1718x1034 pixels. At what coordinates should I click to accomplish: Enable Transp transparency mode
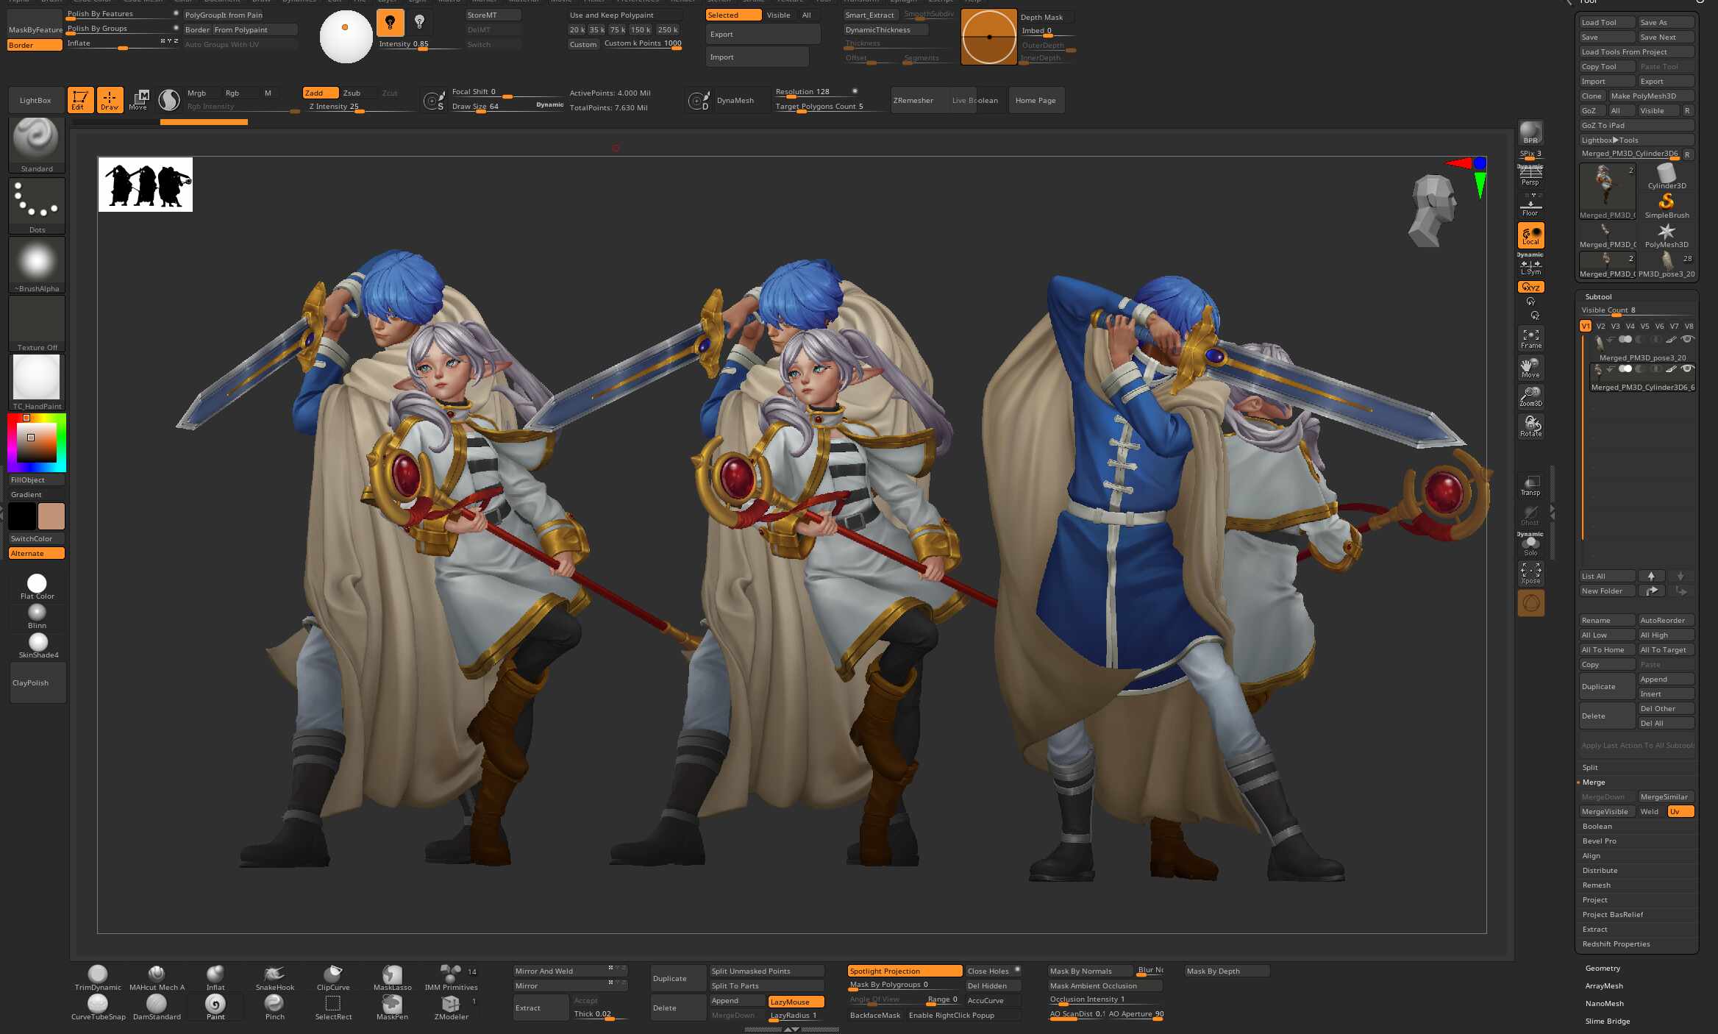coord(1530,485)
